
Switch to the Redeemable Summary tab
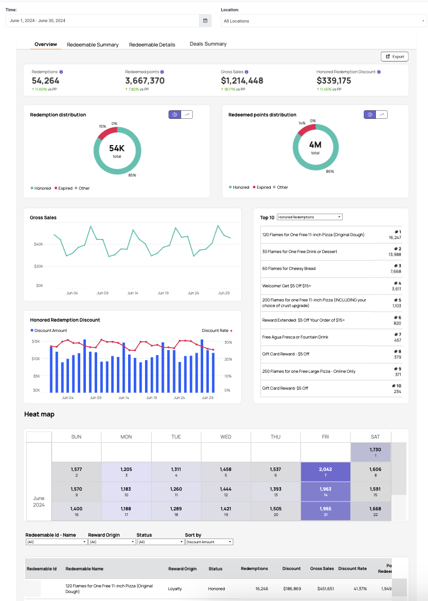tap(92, 45)
